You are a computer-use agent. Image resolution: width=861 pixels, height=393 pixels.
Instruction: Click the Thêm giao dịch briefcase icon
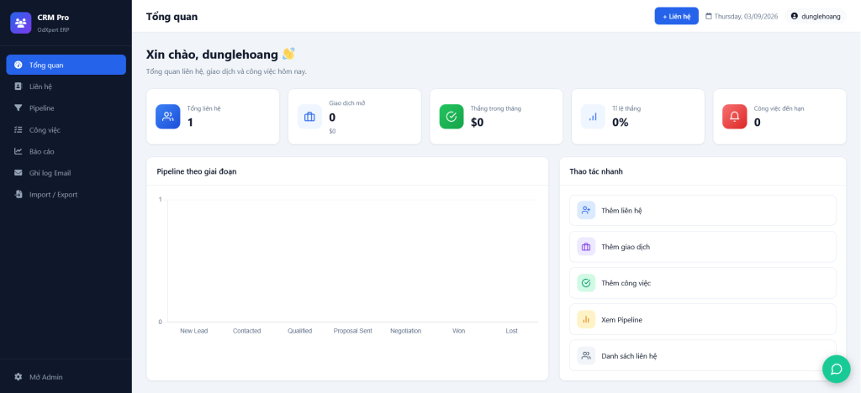pyautogui.click(x=586, y=247)
